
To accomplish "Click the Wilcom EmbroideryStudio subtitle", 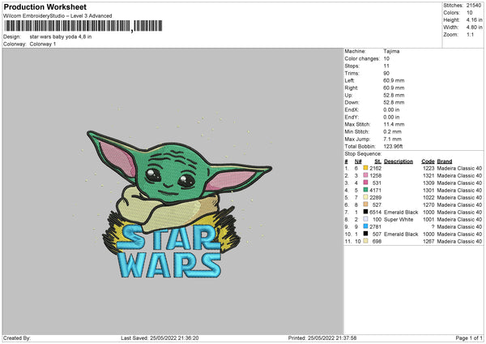I will (58, 16).
